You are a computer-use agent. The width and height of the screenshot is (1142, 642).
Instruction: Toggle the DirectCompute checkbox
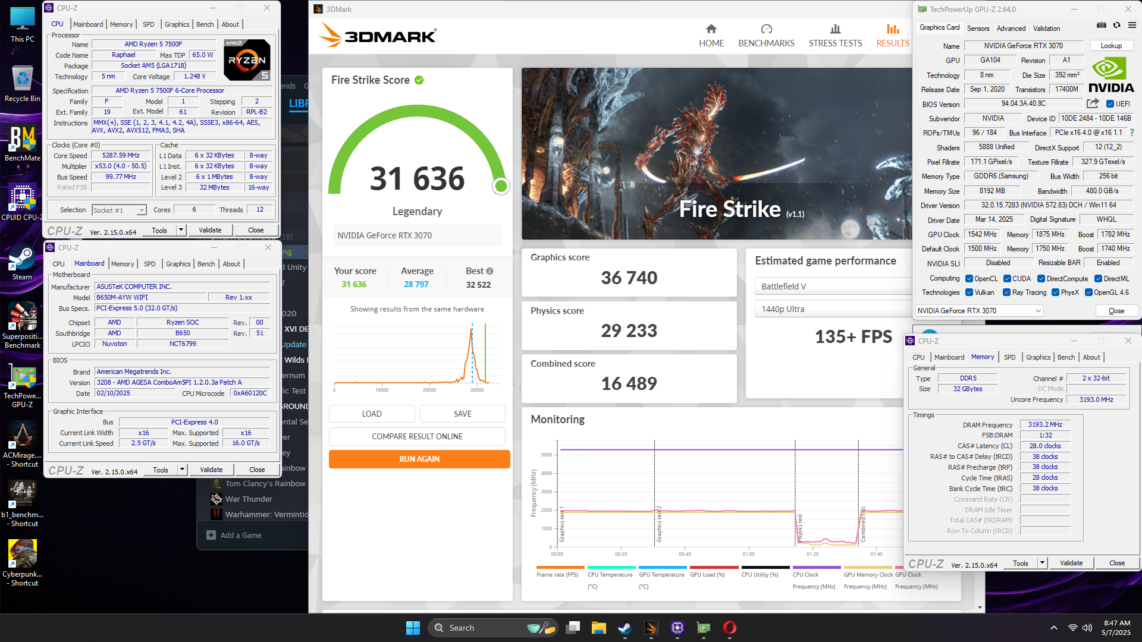[x=1041, y=279]
